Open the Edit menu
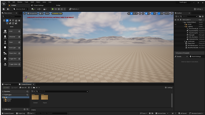 (x=14, y=2)
